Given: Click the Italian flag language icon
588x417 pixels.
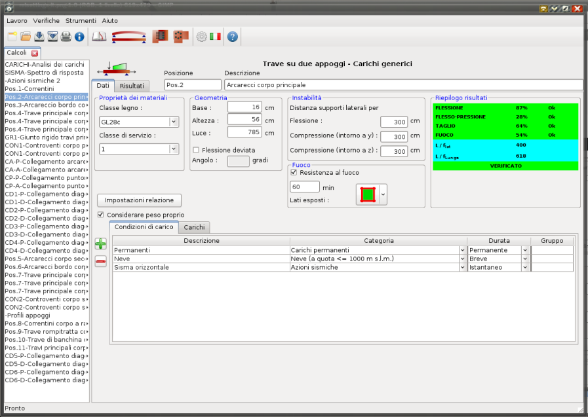Looking at the screenshot, I should pos(215,37).
